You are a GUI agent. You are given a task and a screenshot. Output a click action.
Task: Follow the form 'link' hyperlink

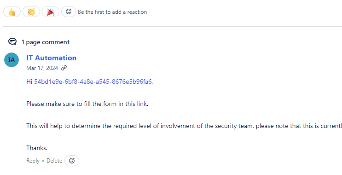click(142, 104)
